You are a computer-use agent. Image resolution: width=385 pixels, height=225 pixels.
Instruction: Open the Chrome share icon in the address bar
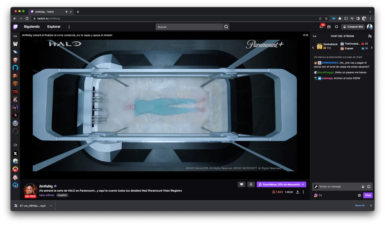tap(320, 19)
